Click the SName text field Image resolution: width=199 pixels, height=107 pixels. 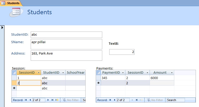(66, 44)
